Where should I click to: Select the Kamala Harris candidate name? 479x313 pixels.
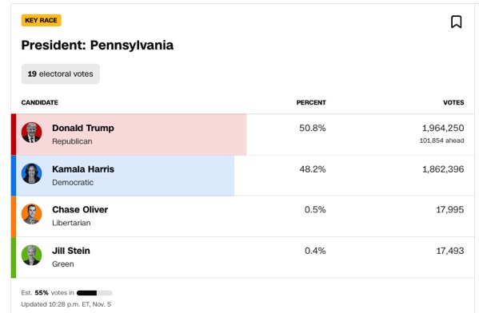pos(83,169)
